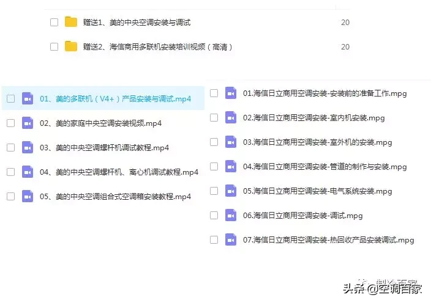
Task: Check the box beside 01.海信日立 安装前的准备工作.mpg
Action: [x=214, y=93]
